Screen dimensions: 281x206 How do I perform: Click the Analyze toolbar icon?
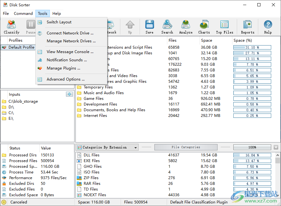click(186, 25)
